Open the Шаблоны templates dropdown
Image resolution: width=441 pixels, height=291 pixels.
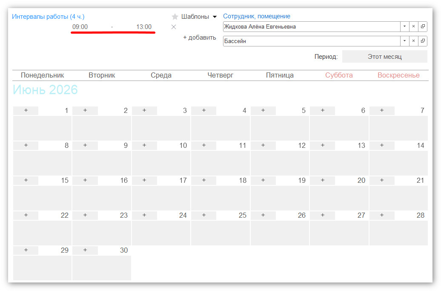pos(199,17)
